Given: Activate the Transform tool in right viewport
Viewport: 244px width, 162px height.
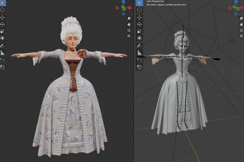Looking at the screenshot, I should click(139, 38).
